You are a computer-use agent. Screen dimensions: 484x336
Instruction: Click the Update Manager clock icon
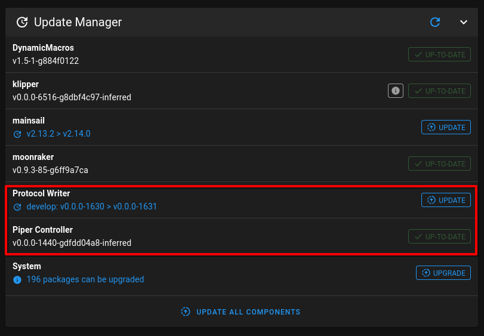pos(22,22)
